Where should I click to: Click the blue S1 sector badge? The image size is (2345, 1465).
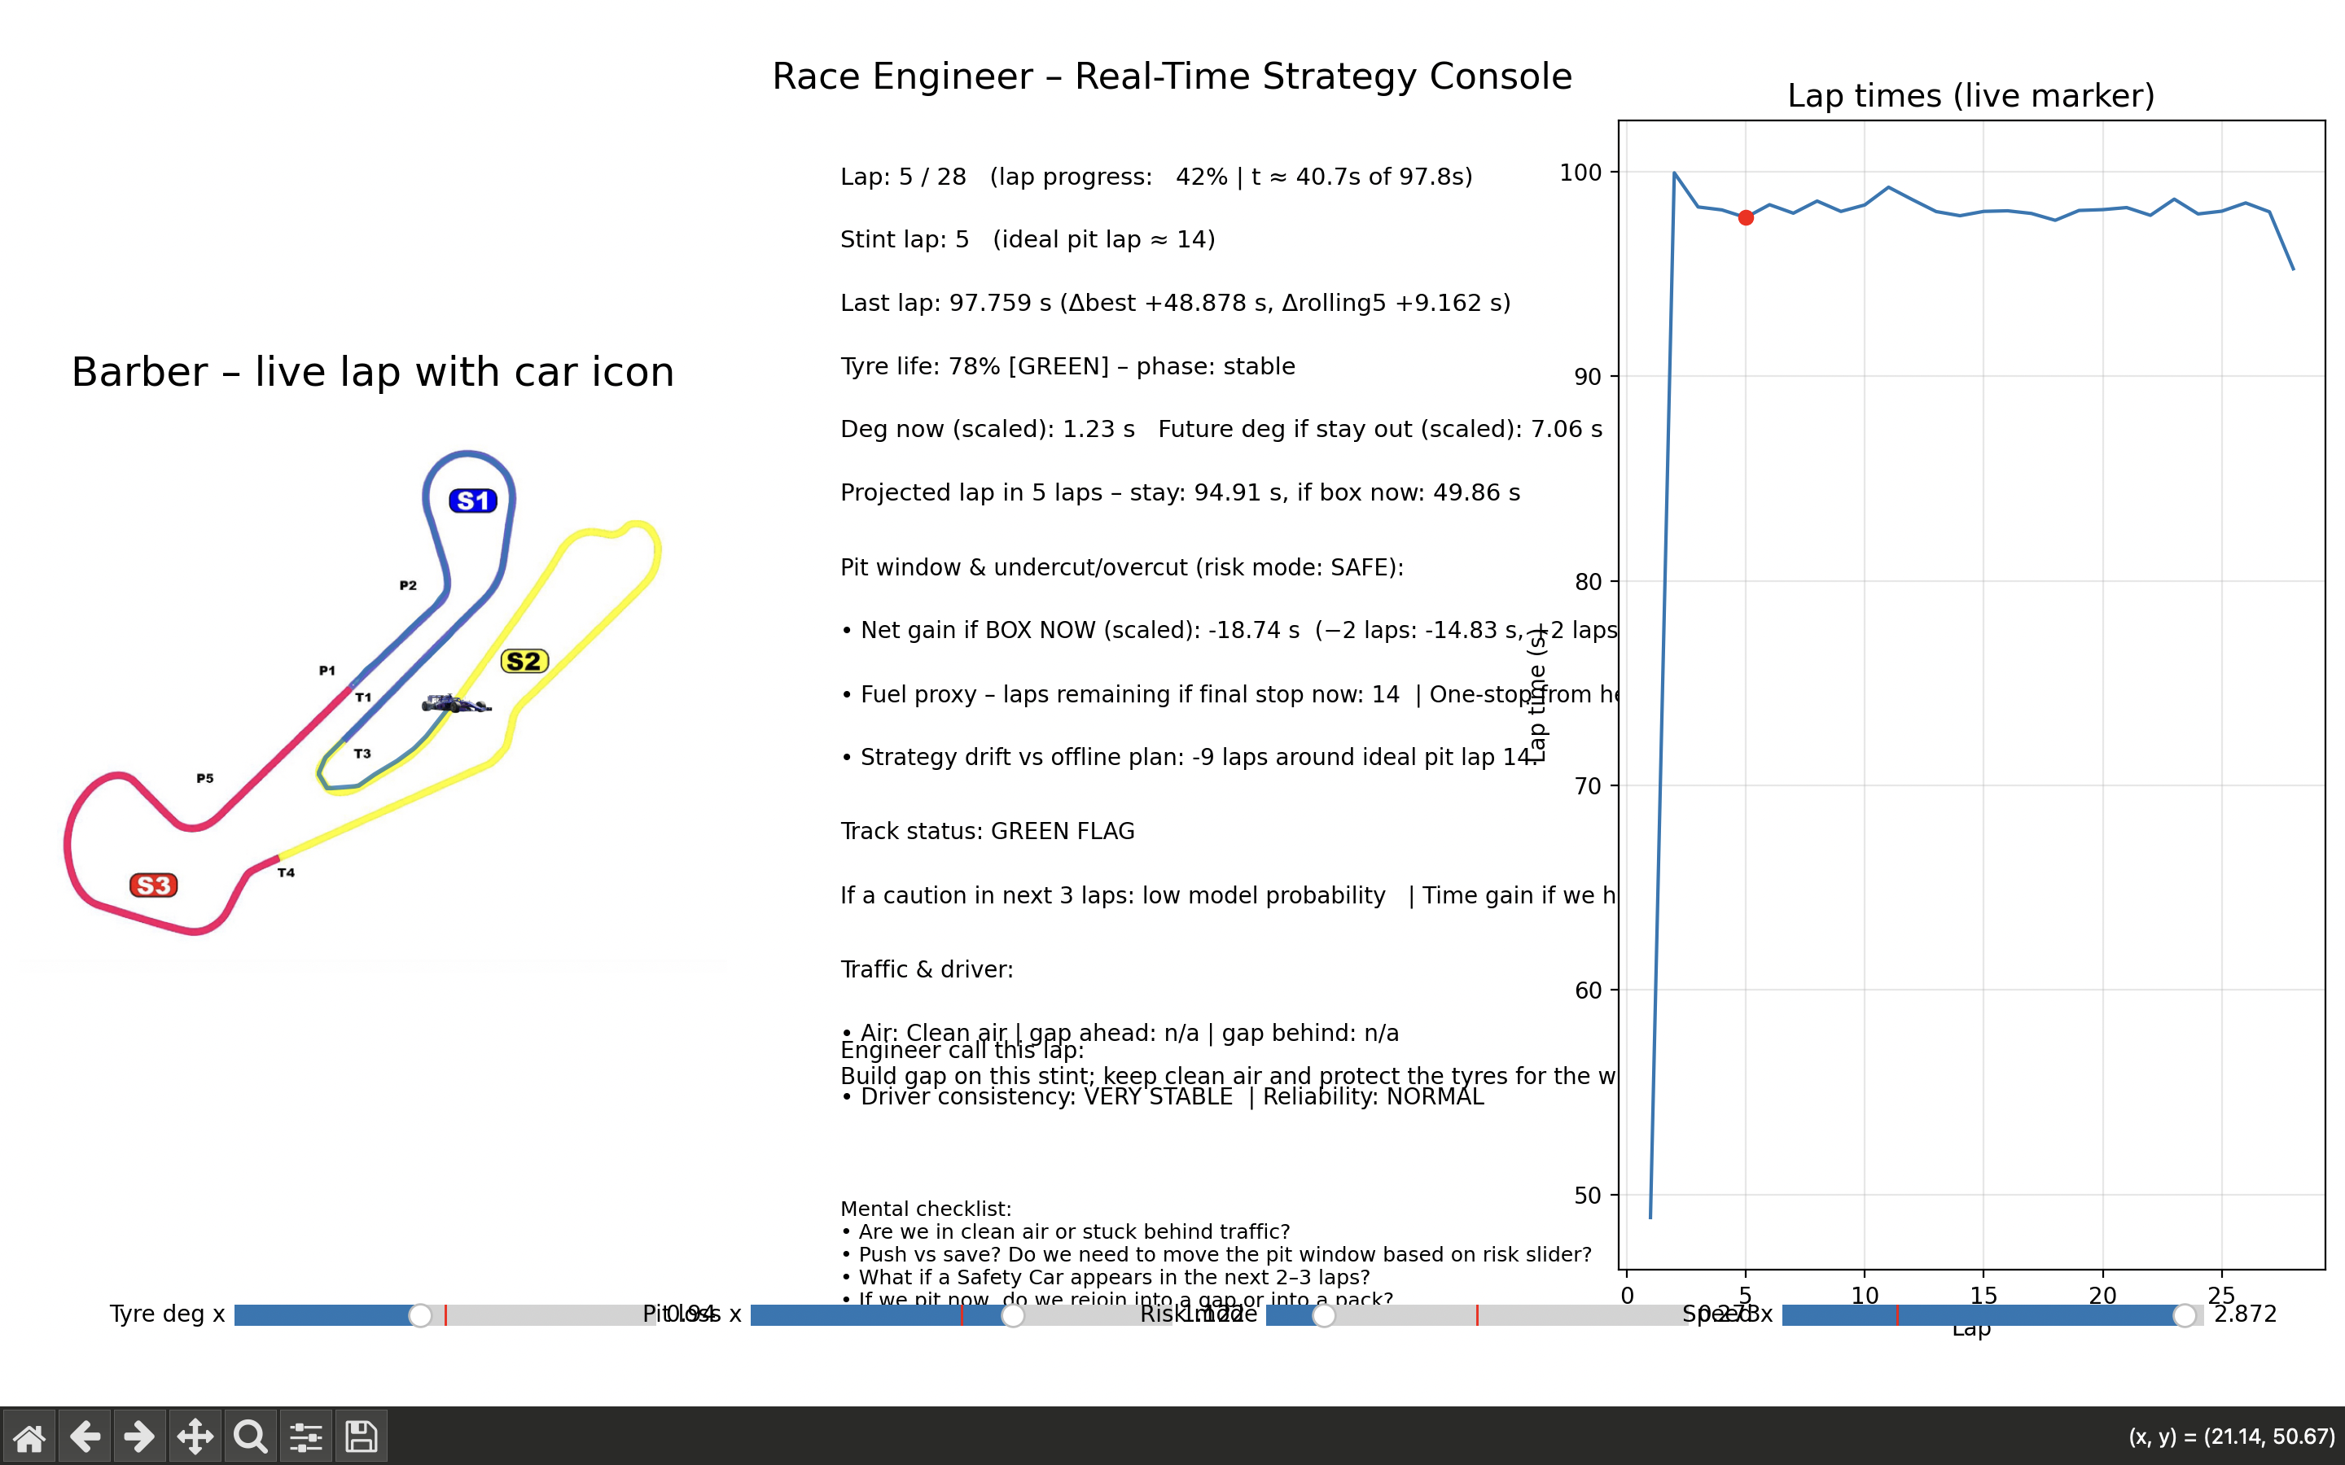tap(473, 501)
